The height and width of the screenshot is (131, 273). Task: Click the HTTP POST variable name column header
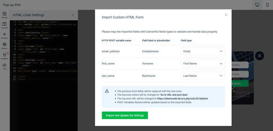[116, 40]
